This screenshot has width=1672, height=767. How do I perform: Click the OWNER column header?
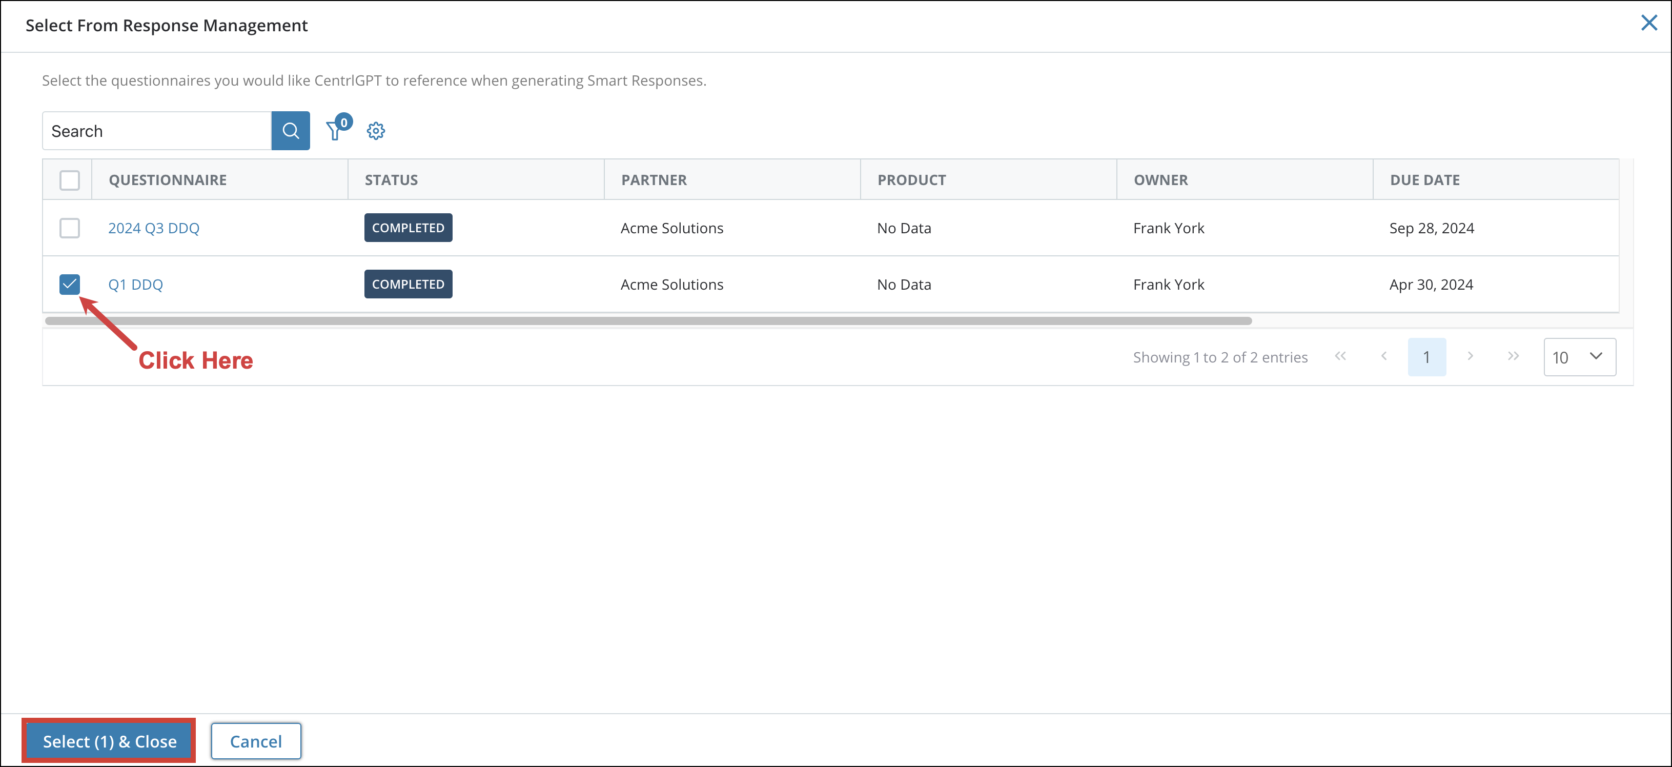(1245, 180)
